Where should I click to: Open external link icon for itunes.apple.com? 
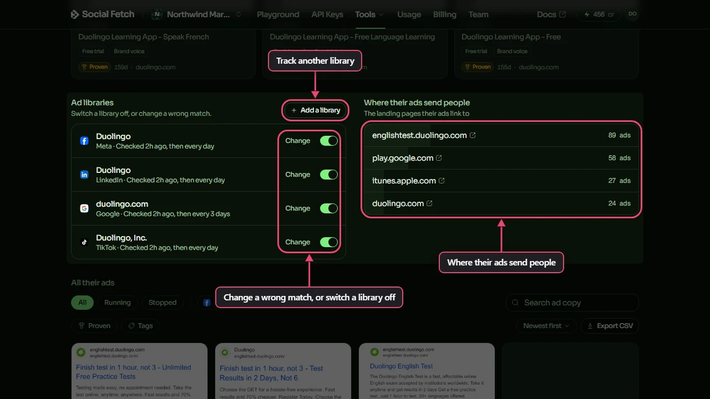pos(442,181)
